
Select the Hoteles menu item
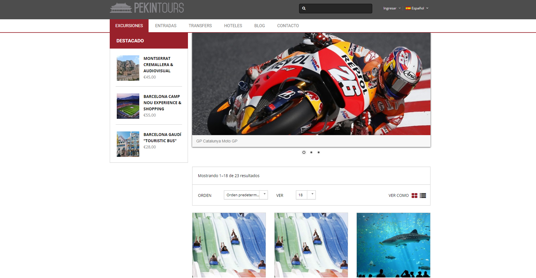pyautogui.click(x=233, y=26)
